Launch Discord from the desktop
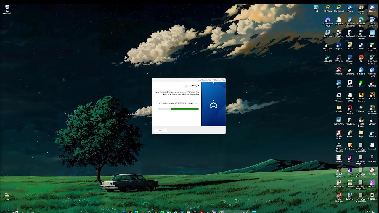 coord(372,8)
